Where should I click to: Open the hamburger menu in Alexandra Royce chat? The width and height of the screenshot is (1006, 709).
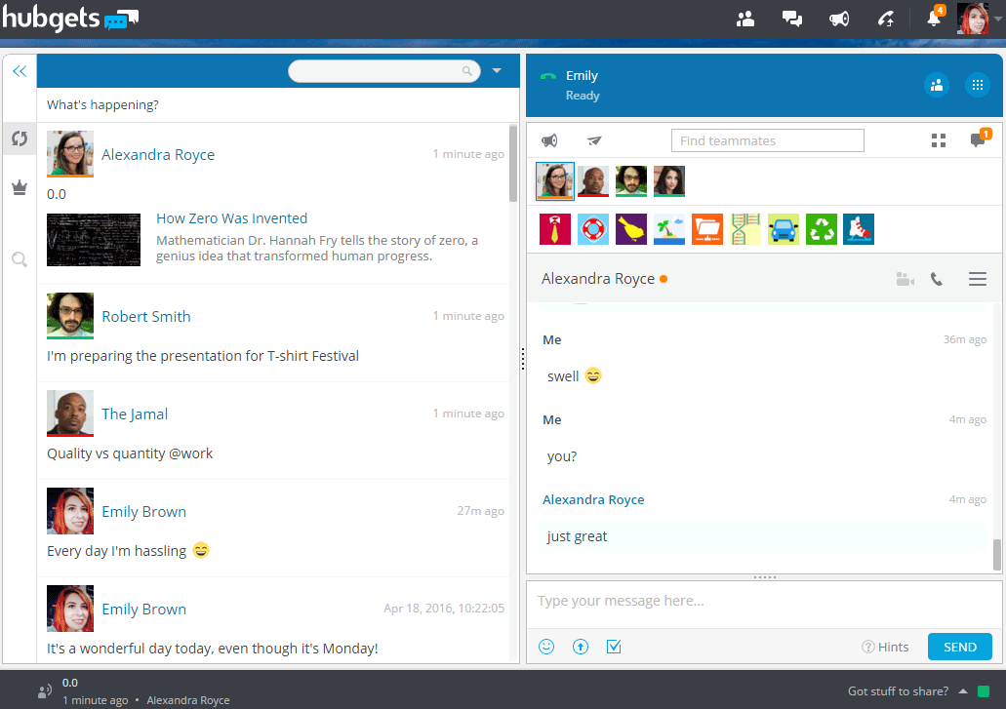(x=977, y=280)
